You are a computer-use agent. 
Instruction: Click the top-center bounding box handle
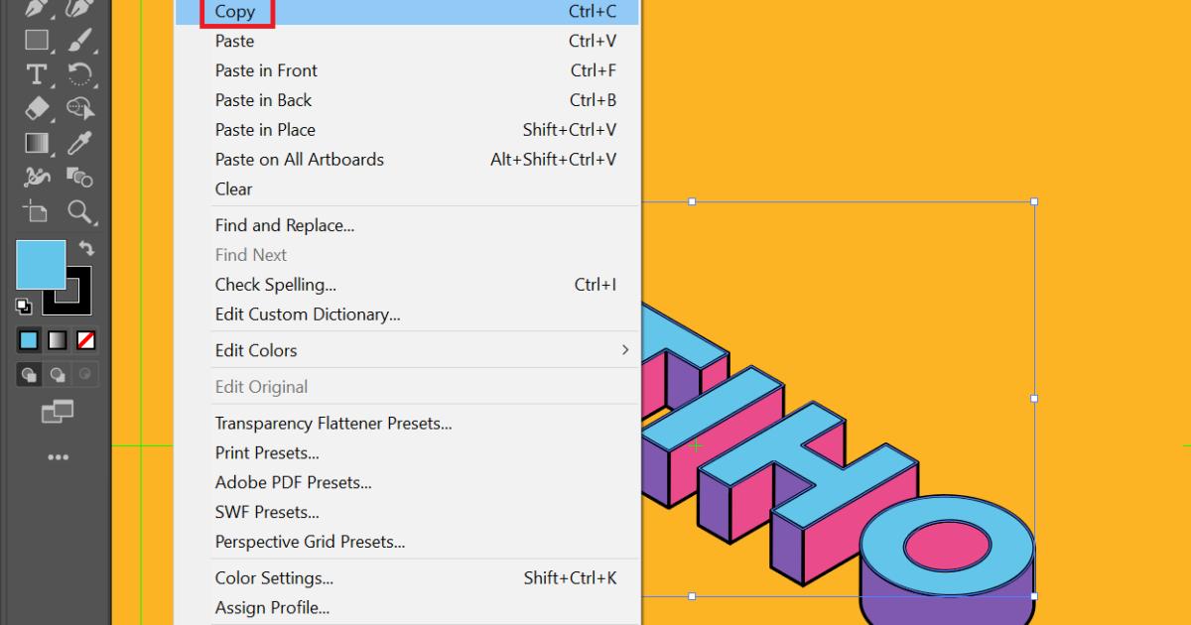(692, 201)
